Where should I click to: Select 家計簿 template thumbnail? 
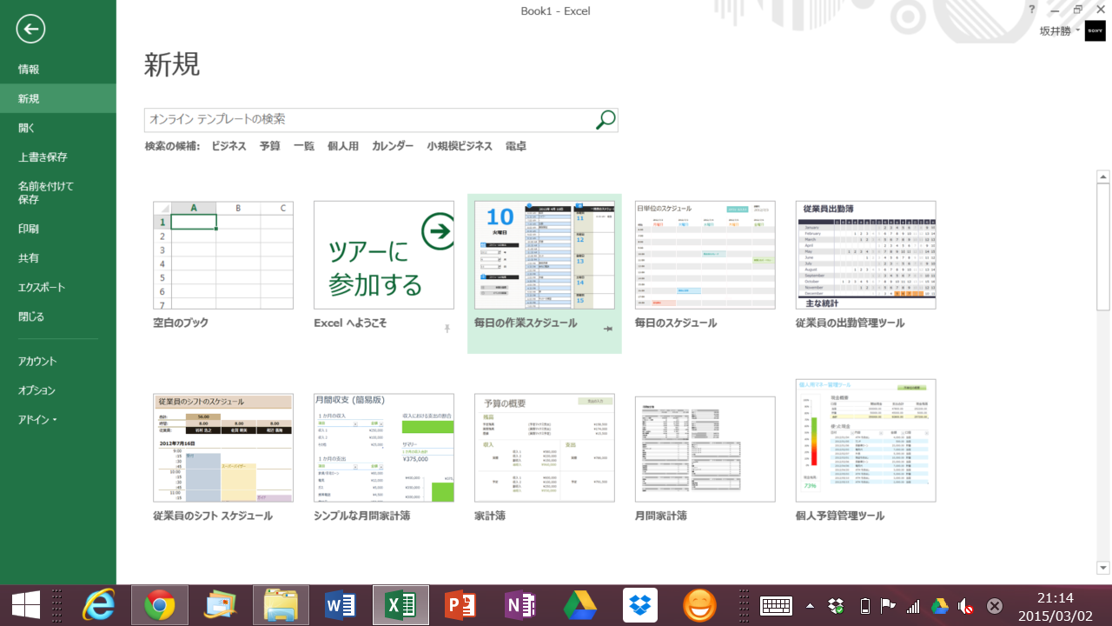pyautogui.click(x=545, y=448)
